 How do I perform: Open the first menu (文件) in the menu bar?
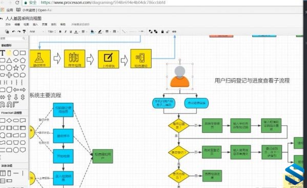8,25
